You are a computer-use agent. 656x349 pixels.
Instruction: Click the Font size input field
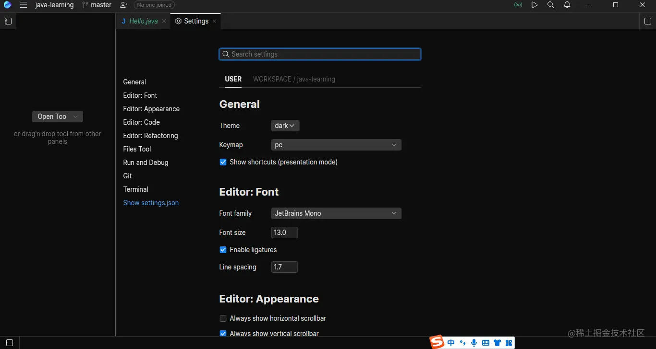pos(284,233)
